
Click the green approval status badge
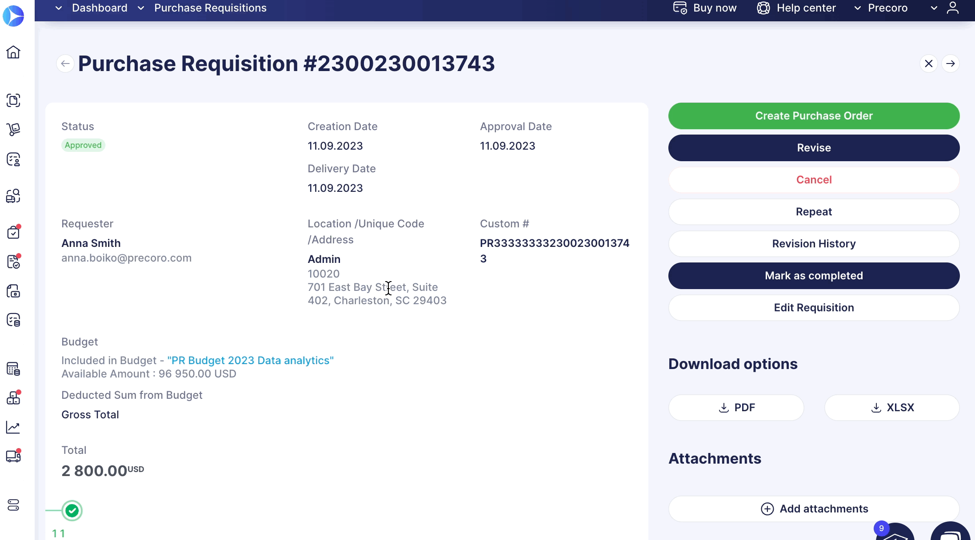click(83, 145)
